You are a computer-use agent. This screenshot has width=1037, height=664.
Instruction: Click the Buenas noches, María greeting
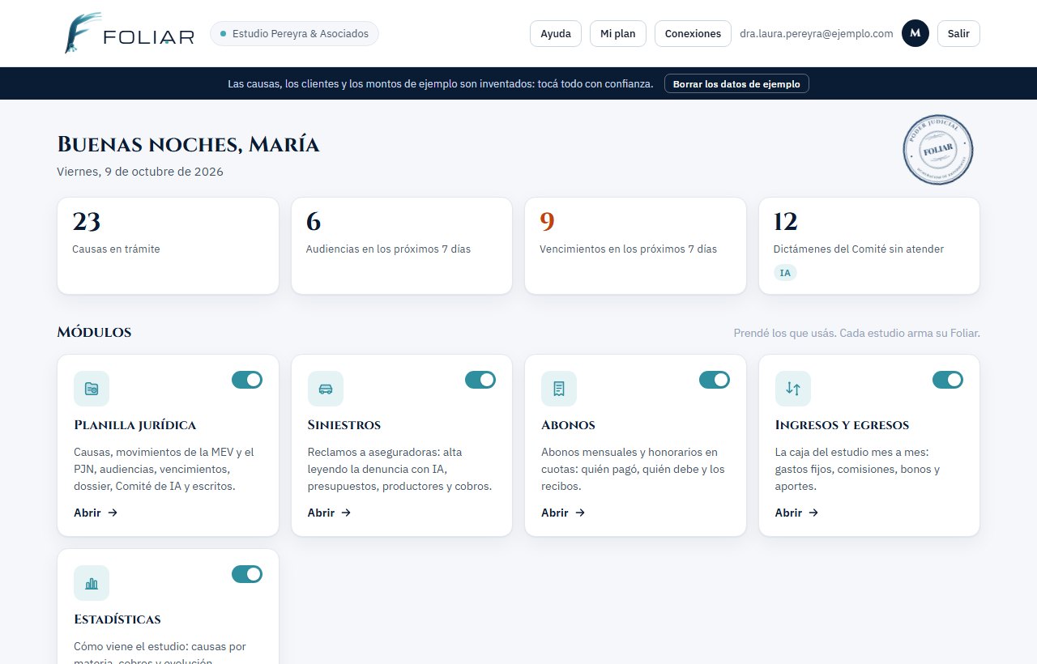coord(188,145)
